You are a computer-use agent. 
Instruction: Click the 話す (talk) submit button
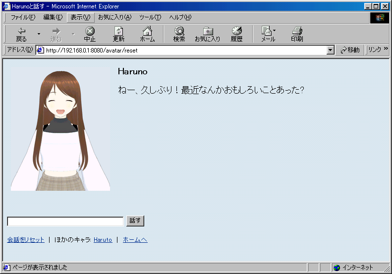135,221
